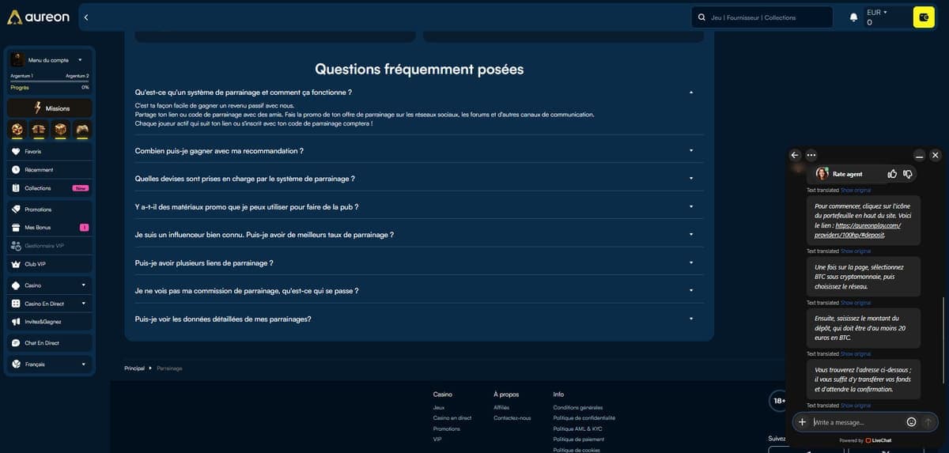Click the search magnifier icon
Image resolution: width=949 pixels, height=453 pixels.
(x=701, y=17)
